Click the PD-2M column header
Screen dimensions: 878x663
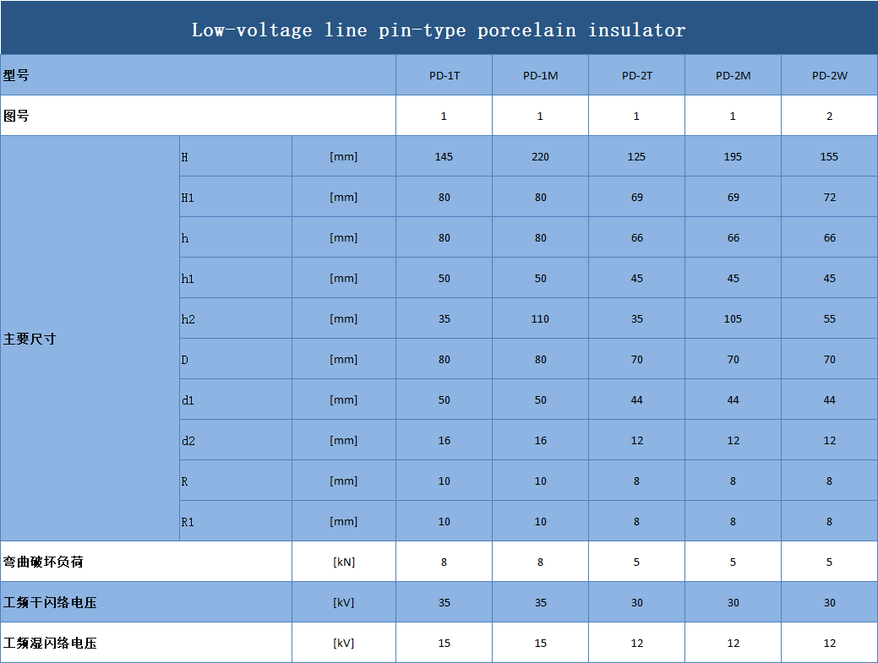point(733,75)
